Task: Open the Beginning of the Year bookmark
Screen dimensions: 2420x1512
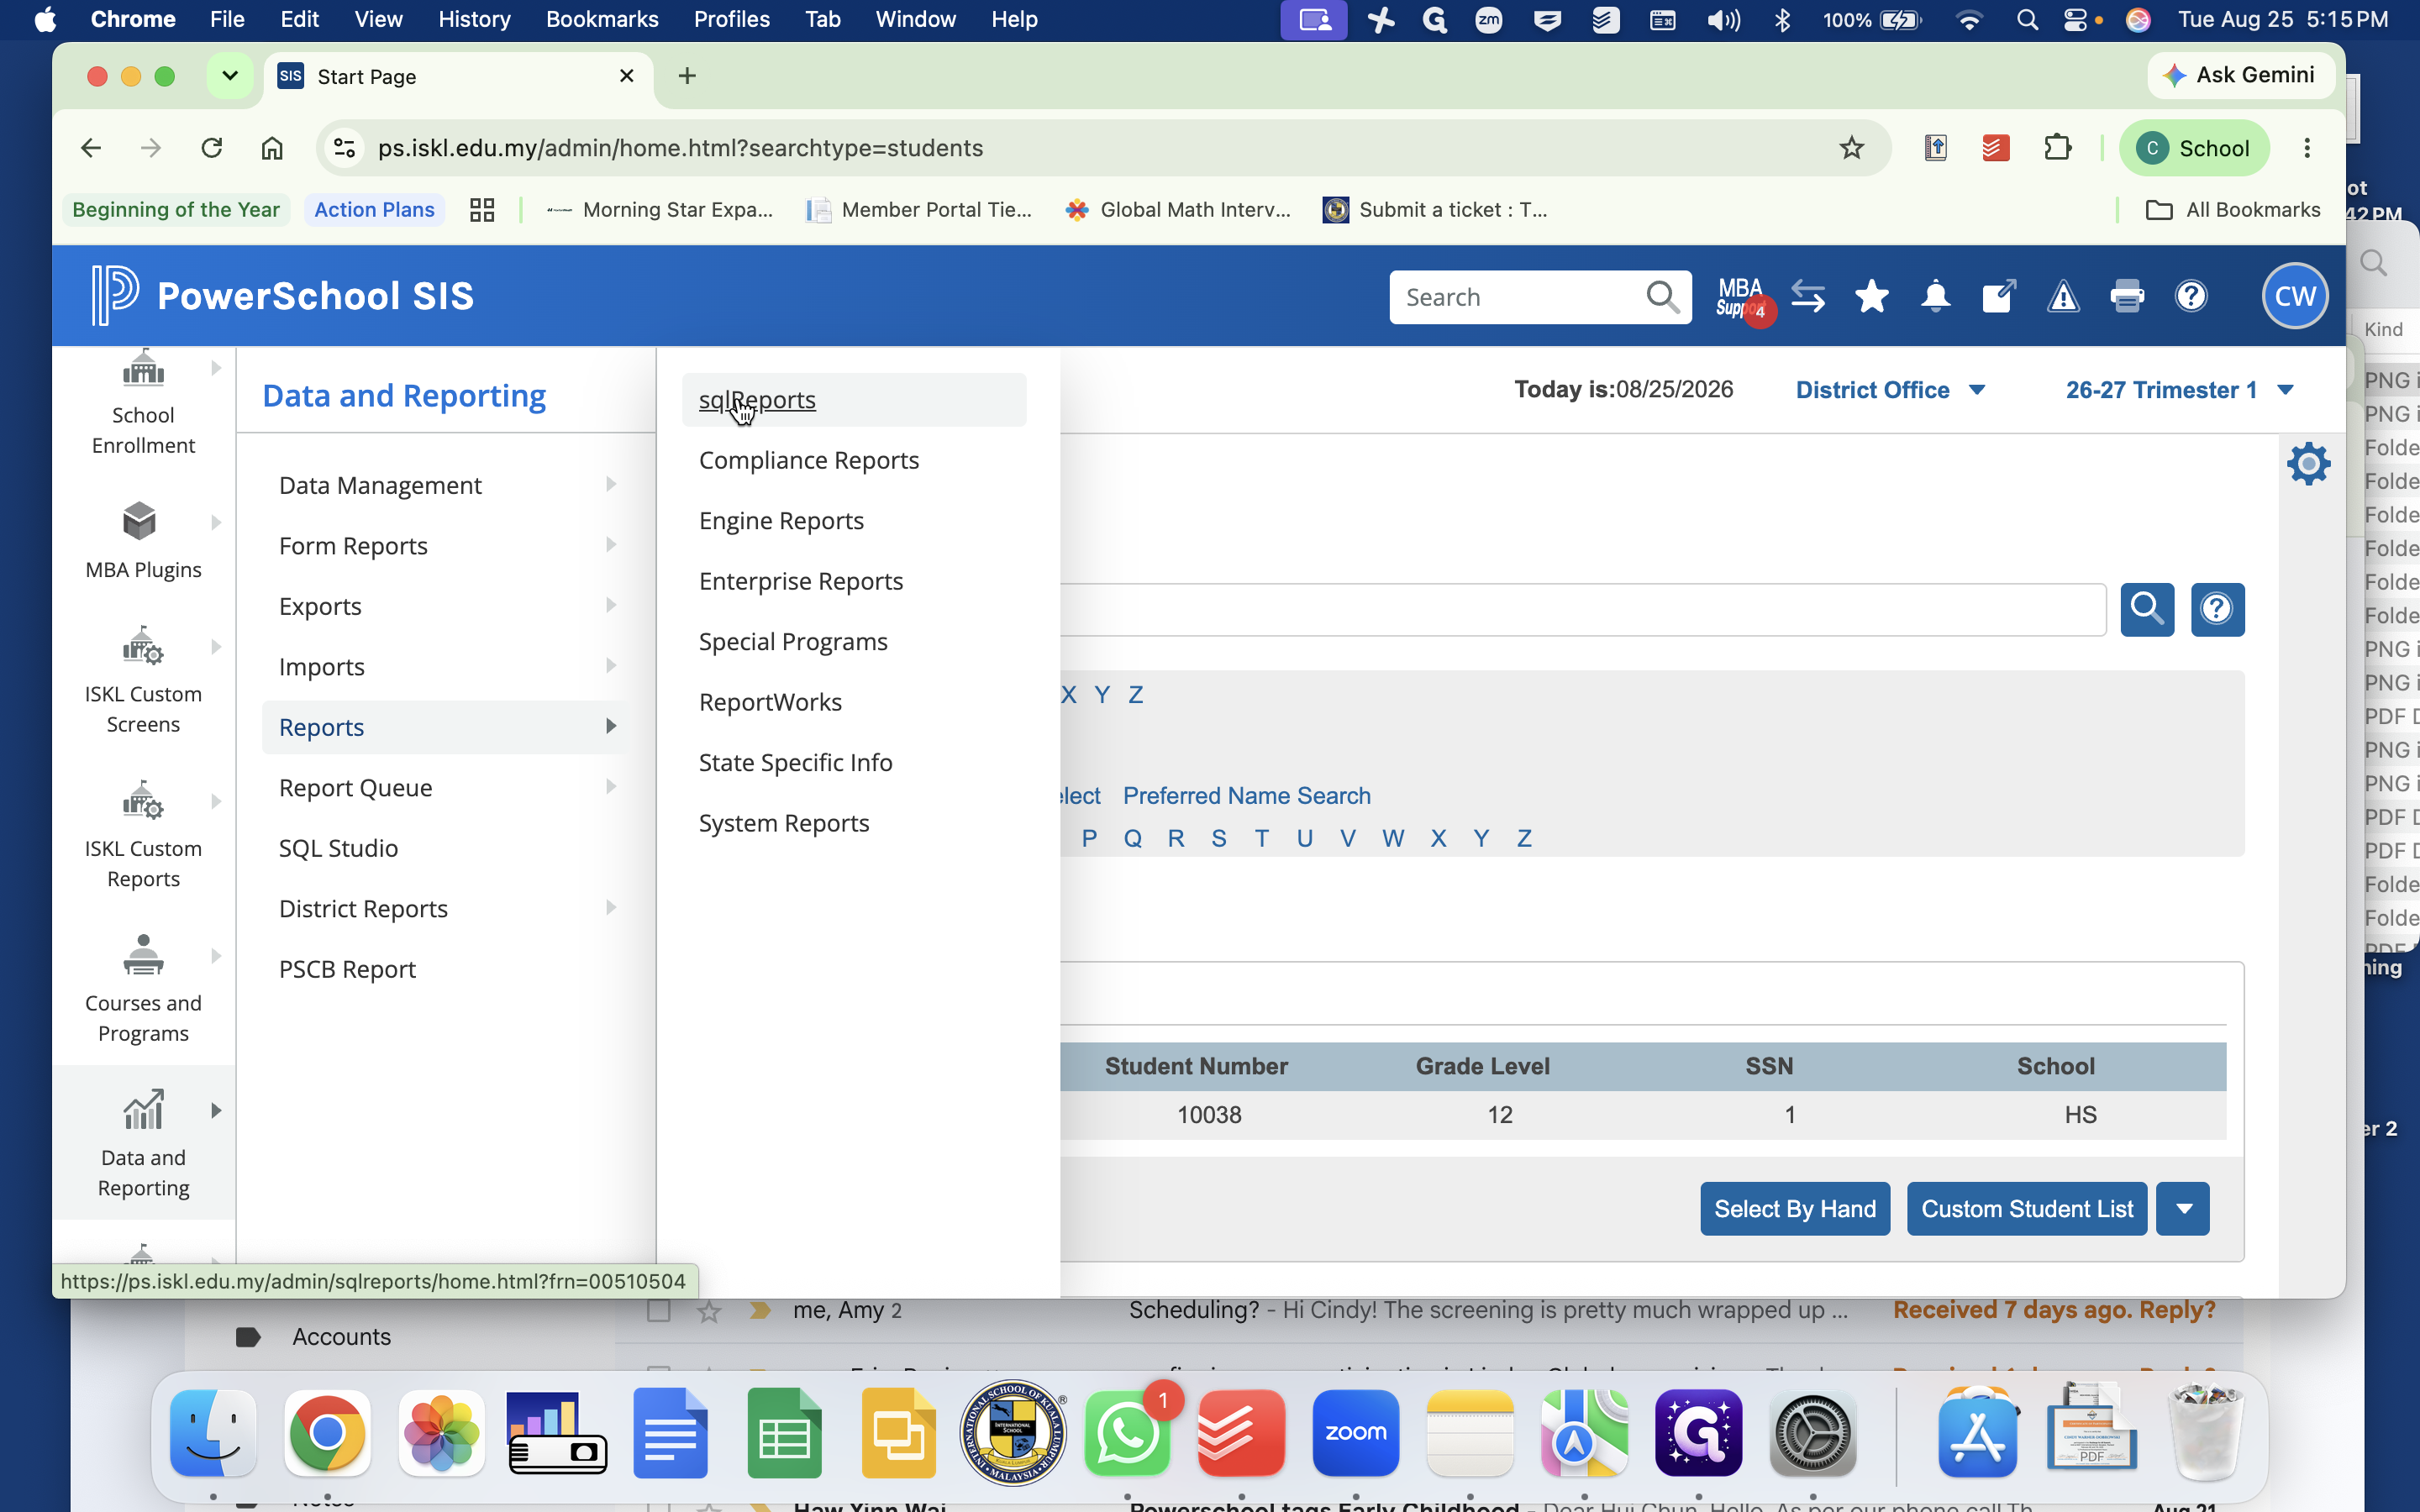Action: point(176,209)
